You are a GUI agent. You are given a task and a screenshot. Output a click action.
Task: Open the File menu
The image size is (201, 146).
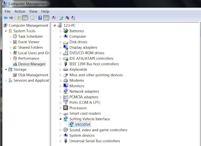8,11
